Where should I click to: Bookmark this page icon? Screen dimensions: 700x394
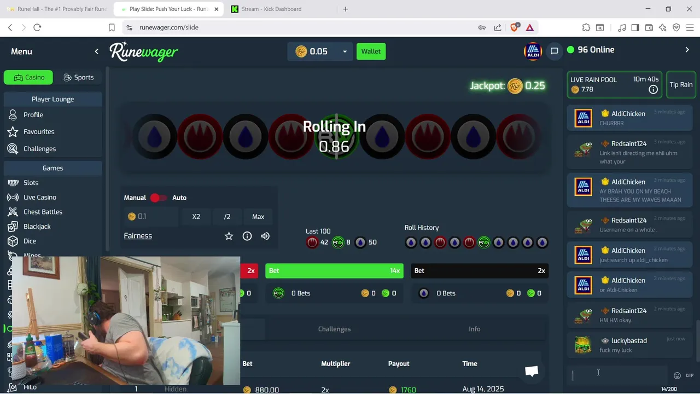[x=112, y=27]
